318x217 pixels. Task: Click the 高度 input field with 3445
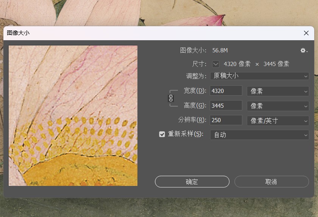pyautogui.click(x=226, y=105)
